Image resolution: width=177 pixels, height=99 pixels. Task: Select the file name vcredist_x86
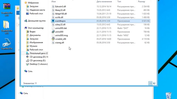(x=61, y=39)
